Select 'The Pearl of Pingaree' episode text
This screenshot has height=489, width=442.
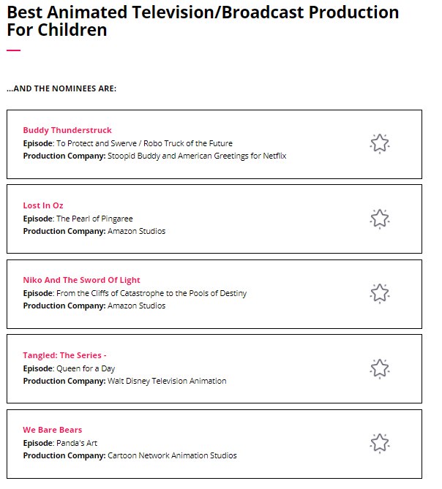click(94, 219)
